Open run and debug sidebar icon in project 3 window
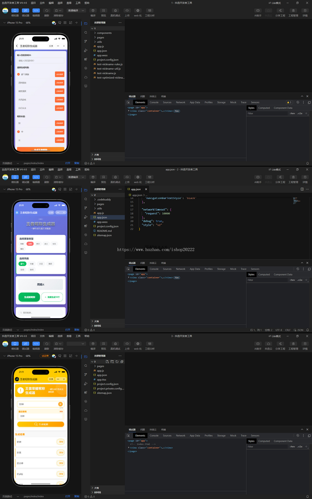 click(86, 384)
